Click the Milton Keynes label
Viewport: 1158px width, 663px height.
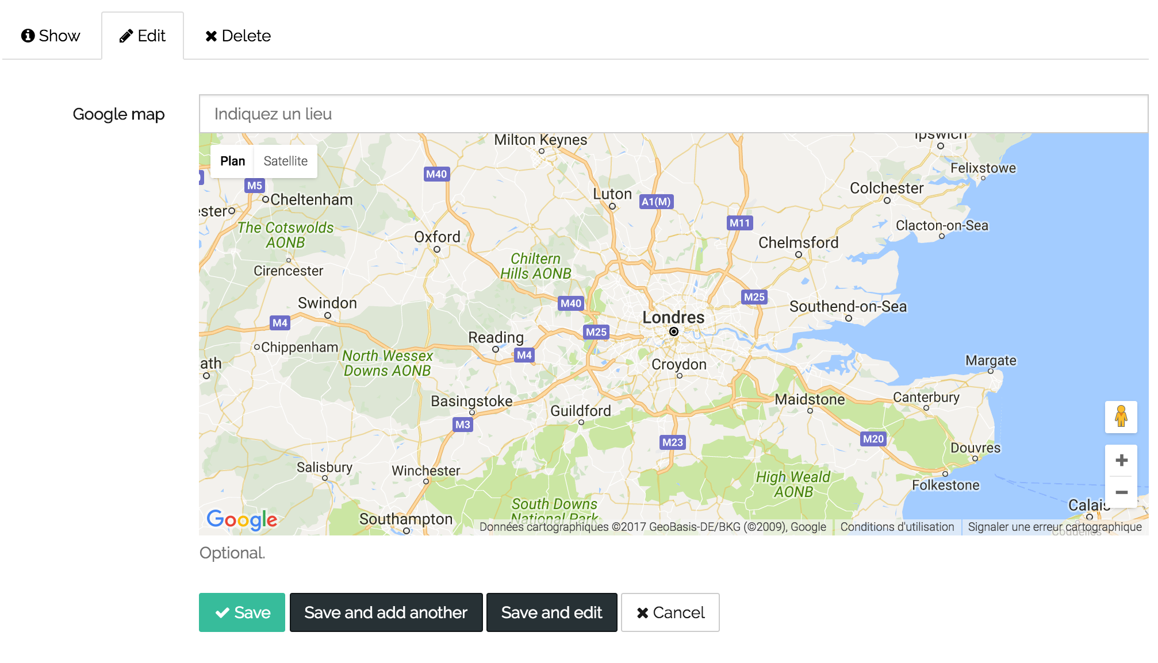click(540, 140)
